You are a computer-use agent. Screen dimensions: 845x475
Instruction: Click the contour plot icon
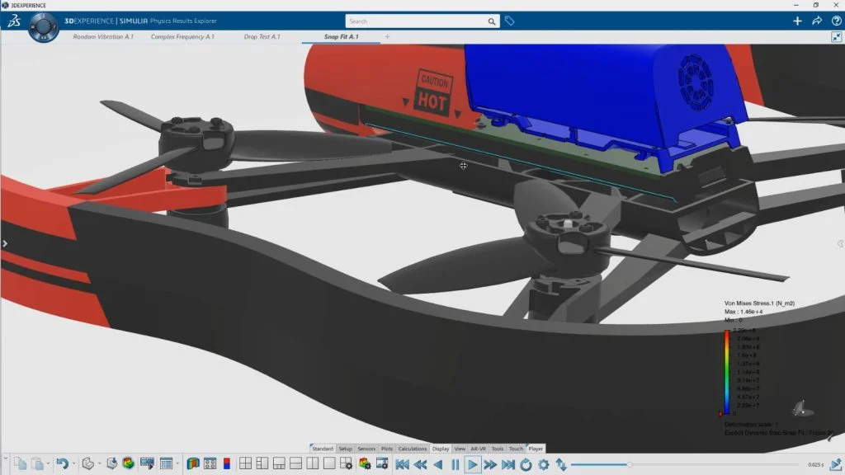tap(193, 464)
